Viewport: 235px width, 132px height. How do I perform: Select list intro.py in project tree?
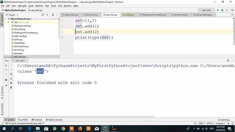pos(18,50)
